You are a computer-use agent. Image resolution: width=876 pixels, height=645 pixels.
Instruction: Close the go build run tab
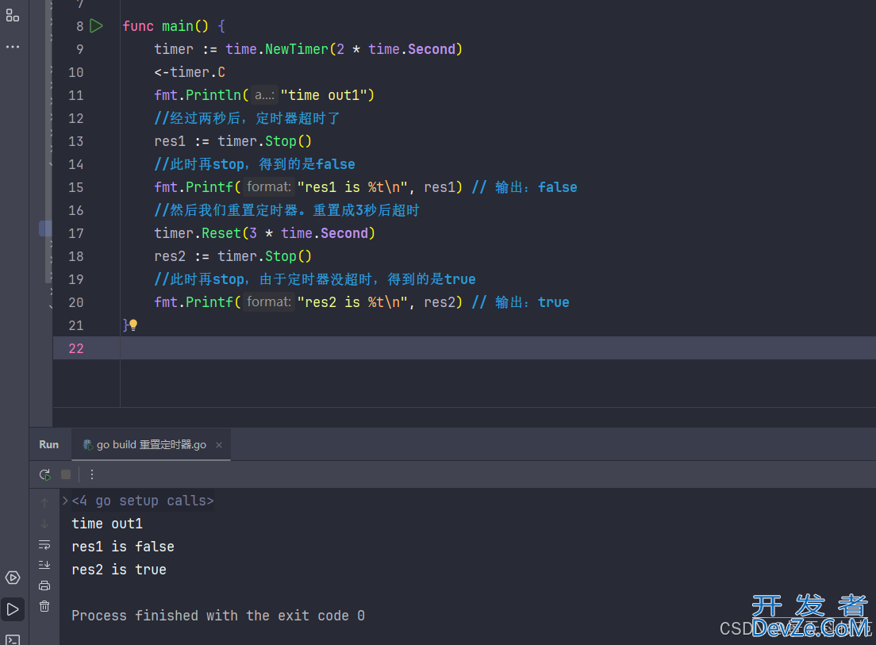219,445
